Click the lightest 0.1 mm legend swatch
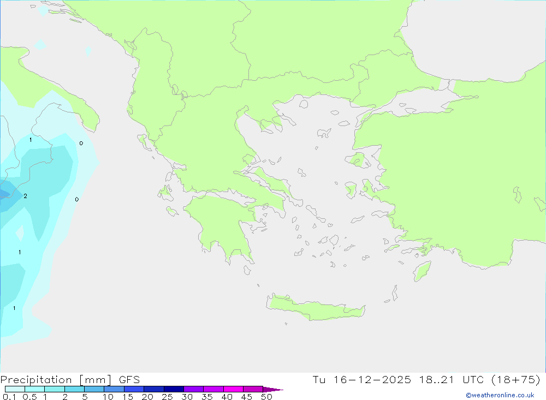 [15, 389]
